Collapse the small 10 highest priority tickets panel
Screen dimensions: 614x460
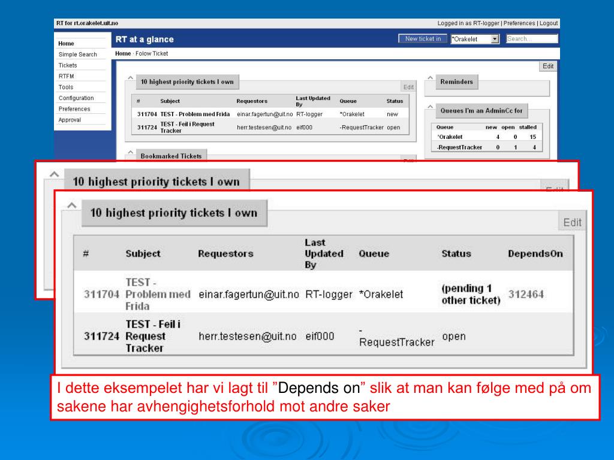(x=130, y=78)
